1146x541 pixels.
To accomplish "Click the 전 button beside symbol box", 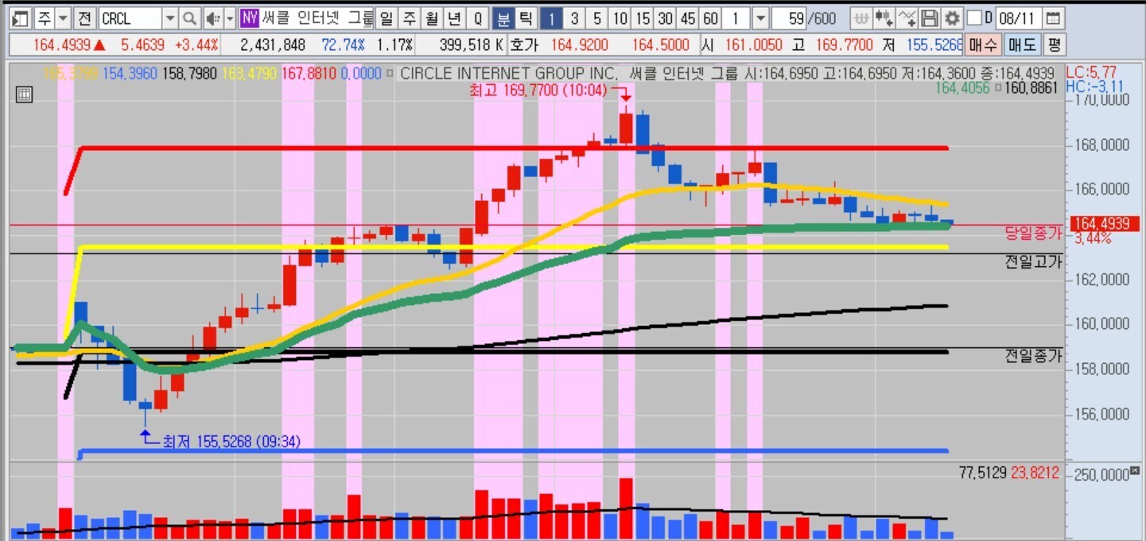I will pyautogui.click(x=87, y=17).
